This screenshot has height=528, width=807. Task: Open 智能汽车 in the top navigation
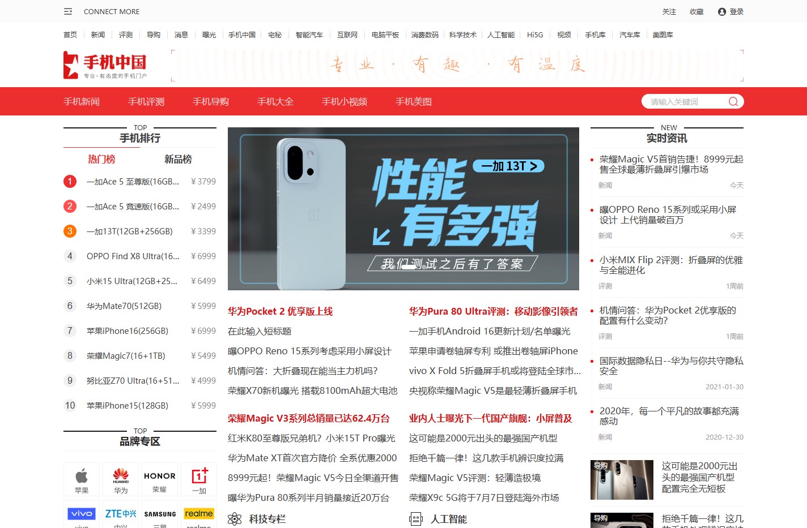[x=309, y=35]
